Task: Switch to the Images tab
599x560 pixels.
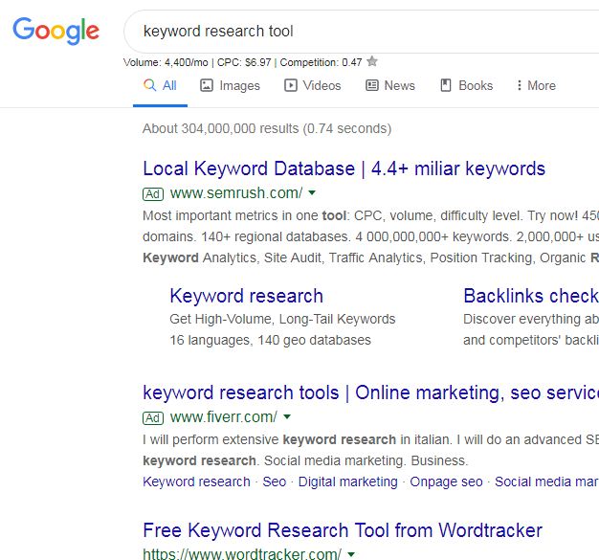Action: (x=230, y=85)
